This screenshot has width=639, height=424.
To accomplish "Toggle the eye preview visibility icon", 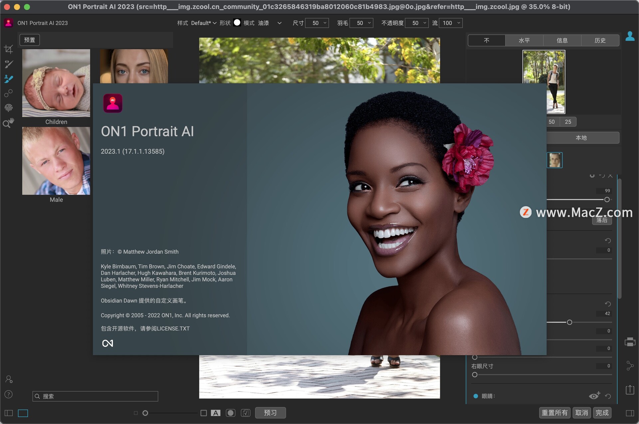I will click(x=594, y=396).
